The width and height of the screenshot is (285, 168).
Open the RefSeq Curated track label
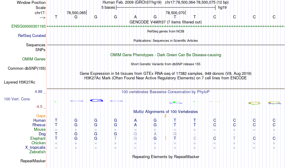(x=31, y=35)
